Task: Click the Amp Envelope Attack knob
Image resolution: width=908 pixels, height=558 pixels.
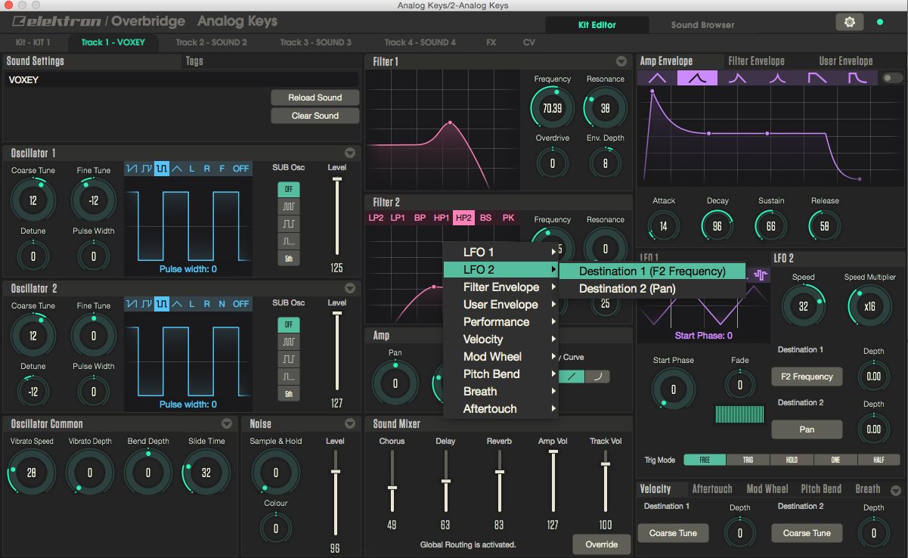Action: pyautogui.click(x=664, y=225)
